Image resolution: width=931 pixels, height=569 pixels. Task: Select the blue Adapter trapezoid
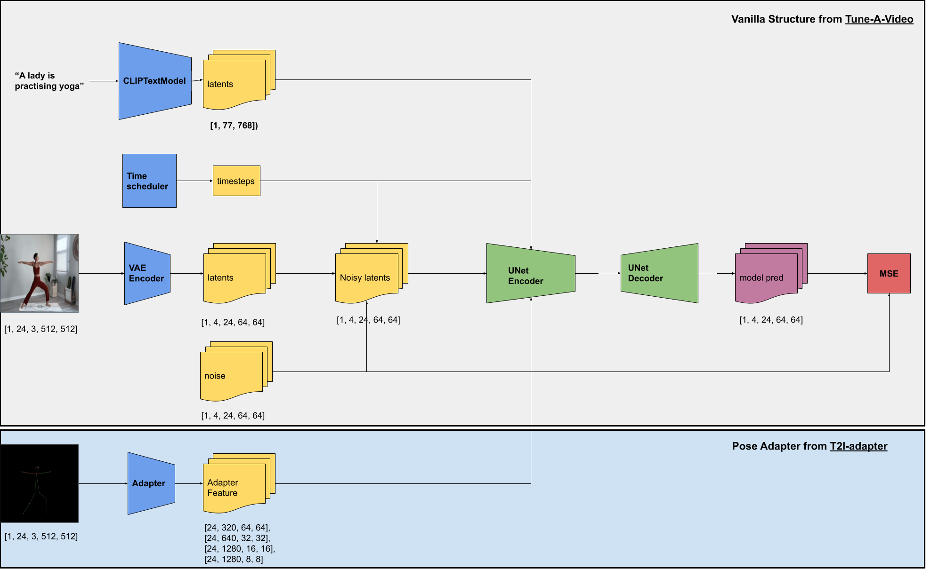(151, 483)
